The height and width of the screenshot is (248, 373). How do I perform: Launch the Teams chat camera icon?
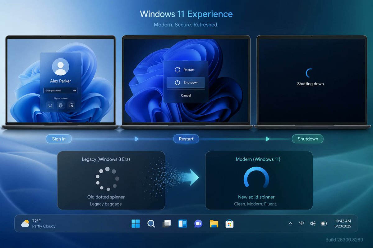click(198, 224)
